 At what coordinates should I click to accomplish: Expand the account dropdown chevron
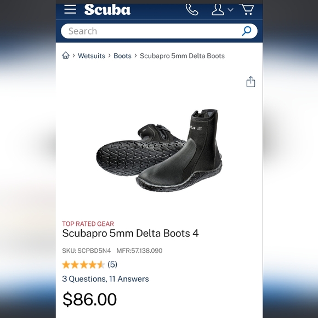tap(230, 9)
